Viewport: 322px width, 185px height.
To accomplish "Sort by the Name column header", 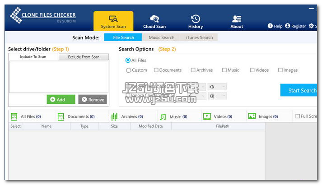I will 47,126.
